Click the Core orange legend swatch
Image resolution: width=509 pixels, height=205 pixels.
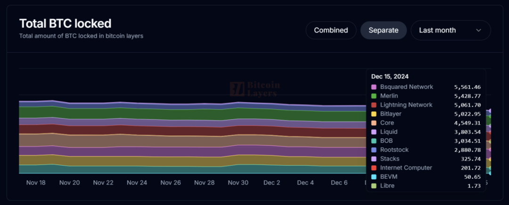click(x=374, y=123)
